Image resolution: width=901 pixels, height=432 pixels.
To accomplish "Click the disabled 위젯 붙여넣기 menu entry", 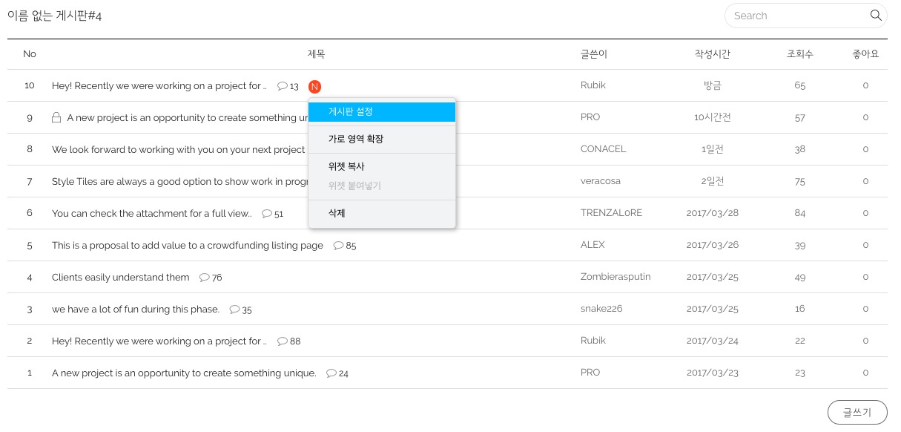I will [x=382, y=186].
